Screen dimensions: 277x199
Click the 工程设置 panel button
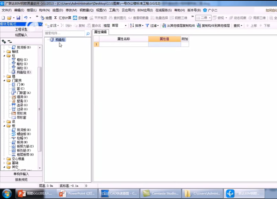point(21,29)
